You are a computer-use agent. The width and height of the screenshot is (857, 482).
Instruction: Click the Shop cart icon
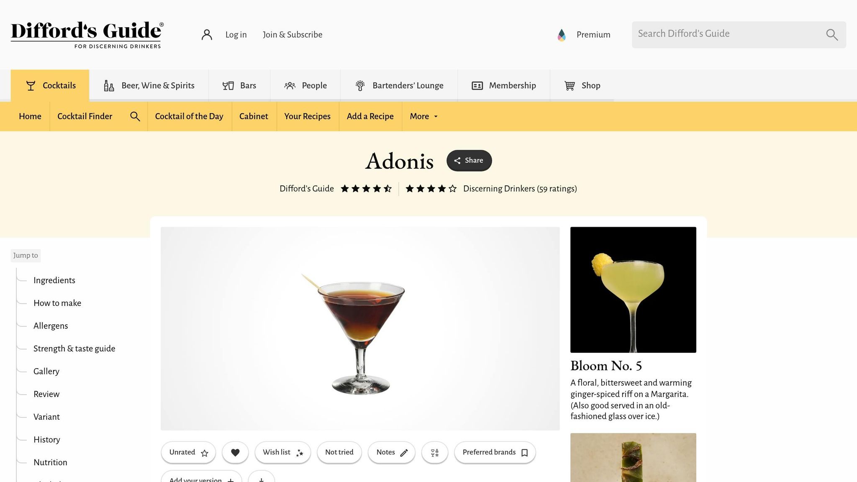[x=570, y=86]
